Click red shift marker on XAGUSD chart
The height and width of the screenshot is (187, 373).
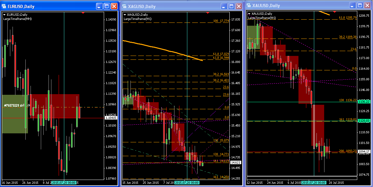208,13
